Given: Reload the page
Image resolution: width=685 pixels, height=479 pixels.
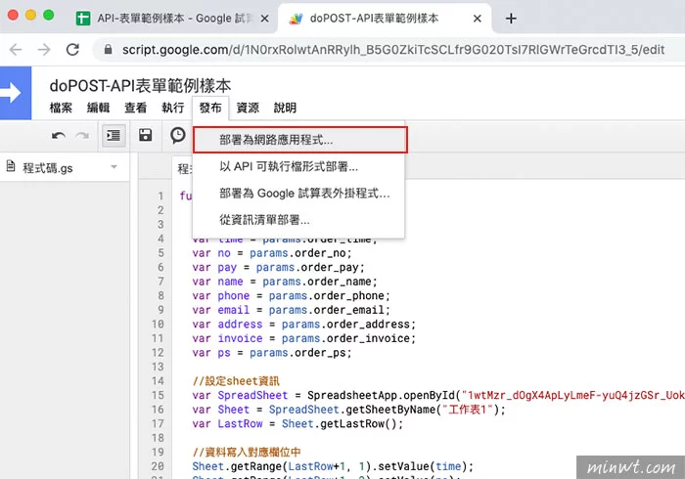Looking at the screenshot, I should 73,50.
